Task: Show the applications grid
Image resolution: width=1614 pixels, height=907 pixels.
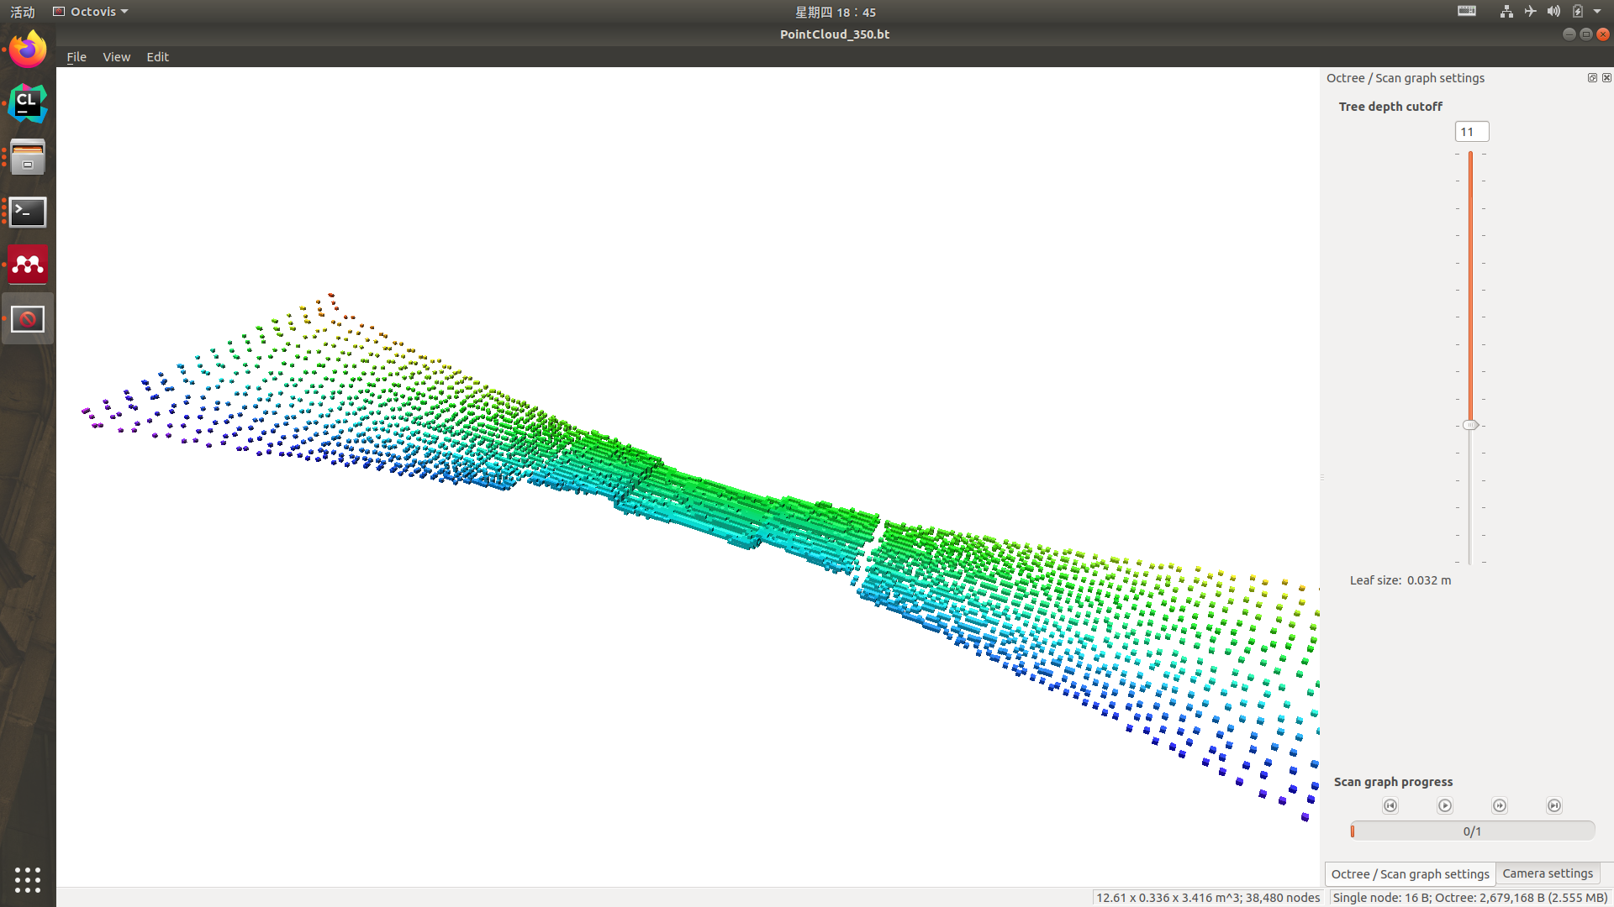Action: pyautogui.click(x=28, y=879)
